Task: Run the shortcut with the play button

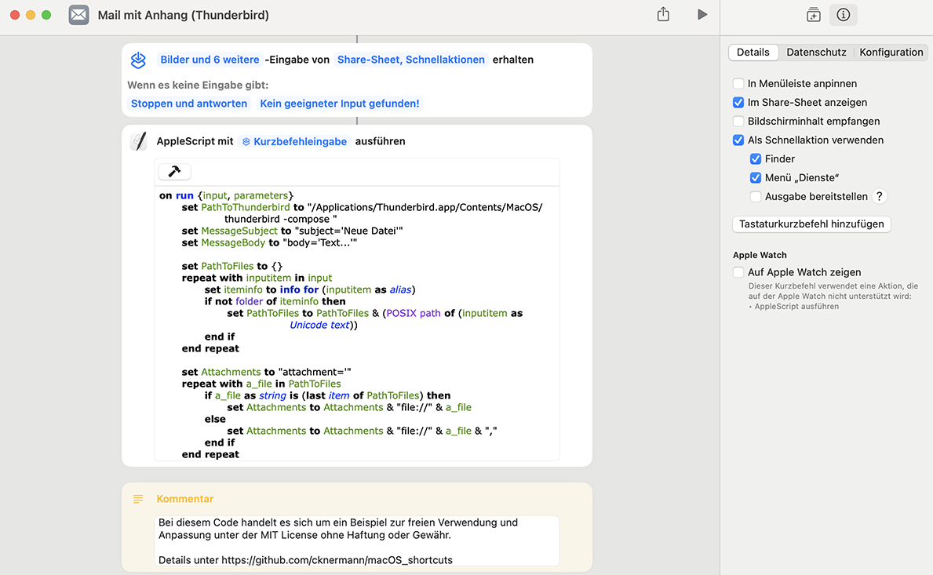Action: click(702, 14)
